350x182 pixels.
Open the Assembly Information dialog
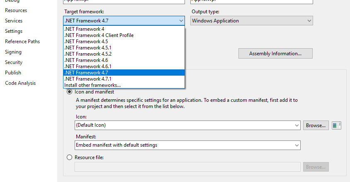(275, 54)
